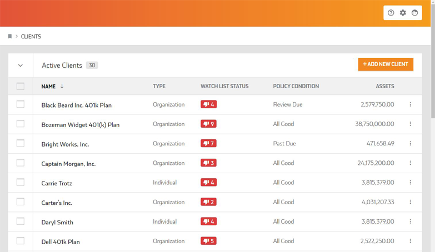
Task: Open the three-dot menu for Daryl Smith
Action: click(411, 221)
